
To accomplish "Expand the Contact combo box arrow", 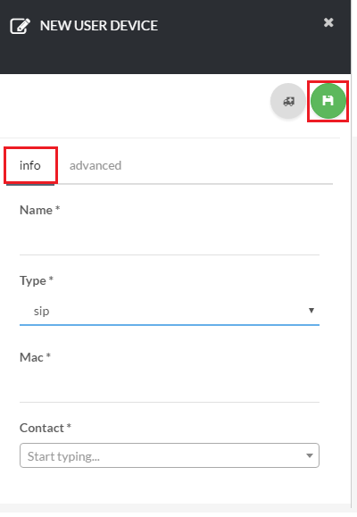I will 309,455.
